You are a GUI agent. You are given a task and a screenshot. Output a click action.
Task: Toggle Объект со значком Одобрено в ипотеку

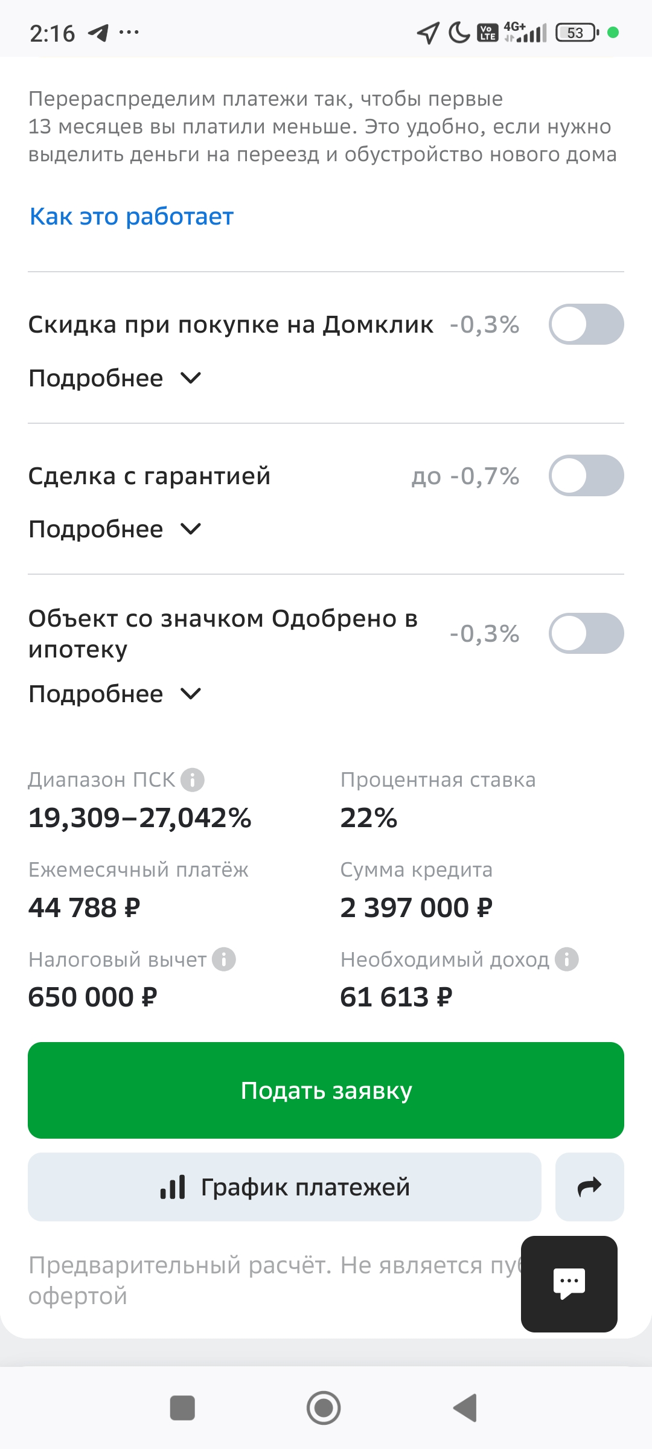586,633
